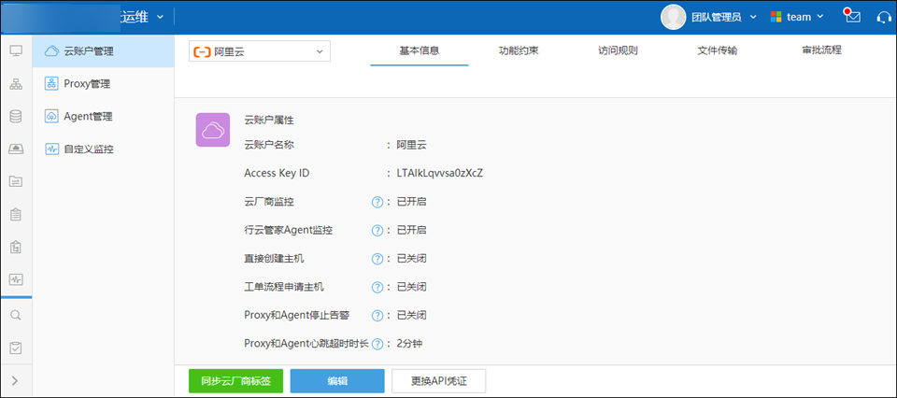Click the 更换API凭证 button
This screenshot has height=398, width=897.
click(x=439, y=381)
